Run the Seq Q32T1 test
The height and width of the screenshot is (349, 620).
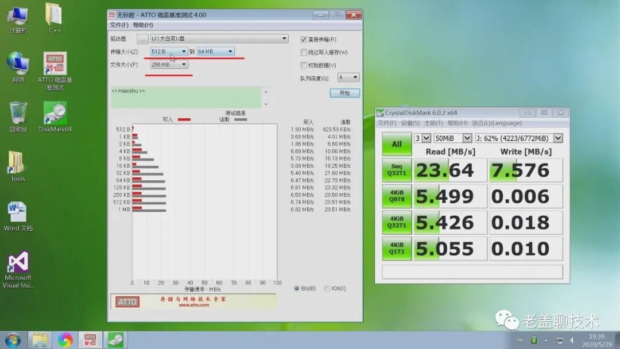[x=397, y=170]
